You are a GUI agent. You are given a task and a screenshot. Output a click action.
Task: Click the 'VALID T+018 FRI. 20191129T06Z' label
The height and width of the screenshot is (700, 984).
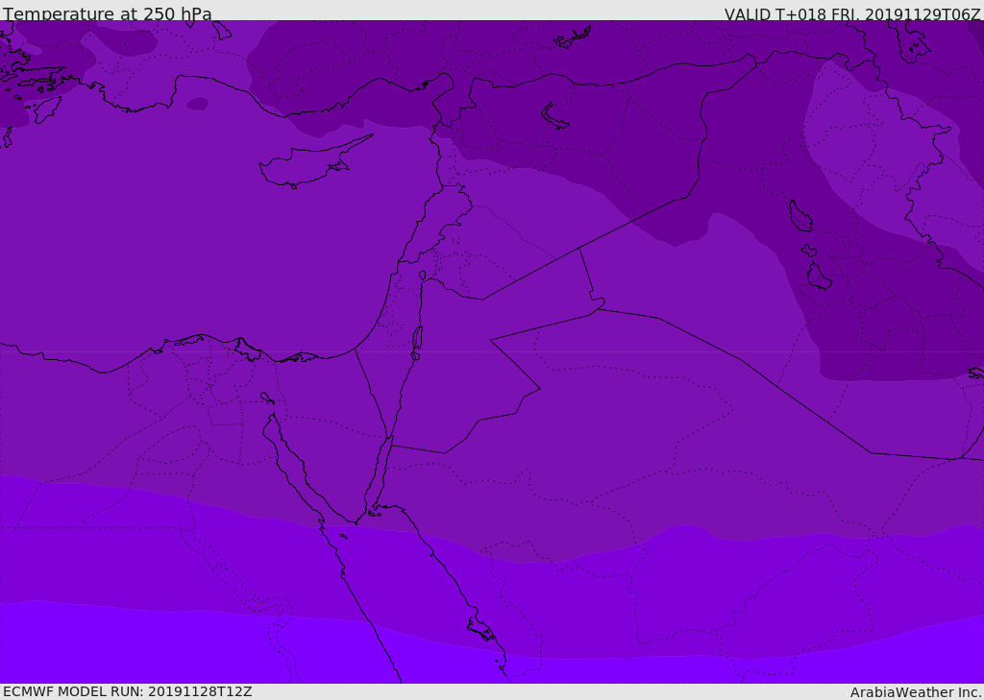[x=852, y=14]
